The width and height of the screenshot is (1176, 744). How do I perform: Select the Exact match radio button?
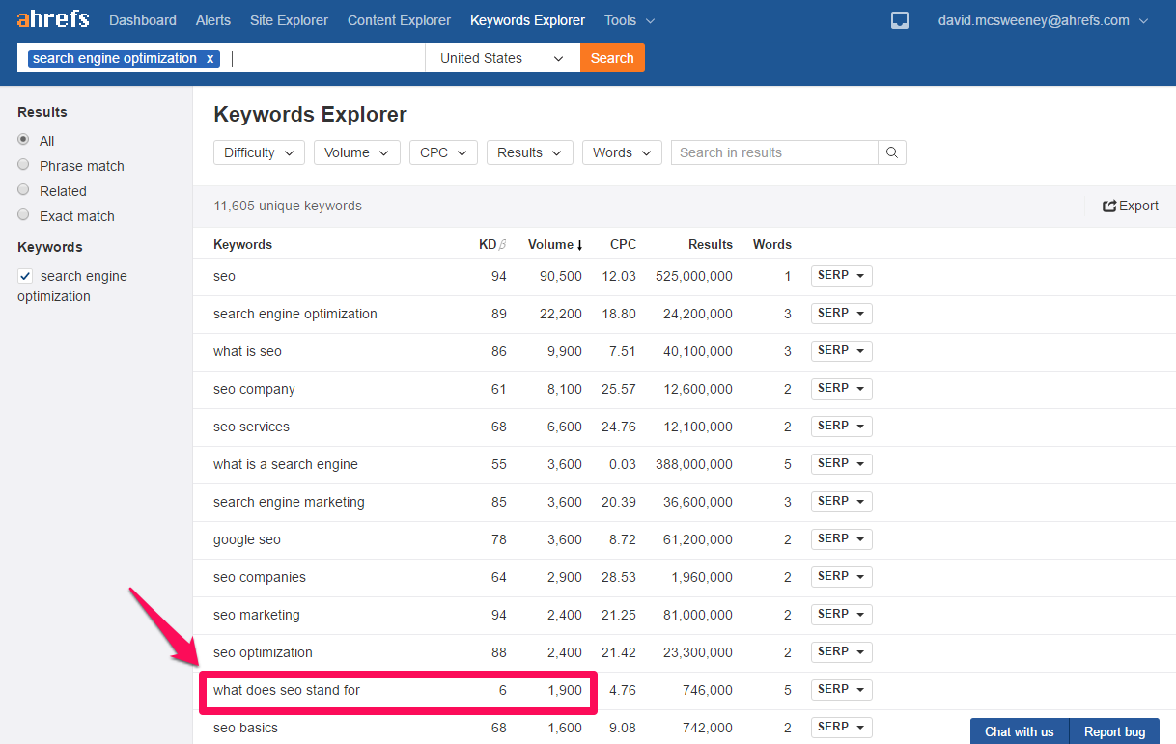click(23, 215)
